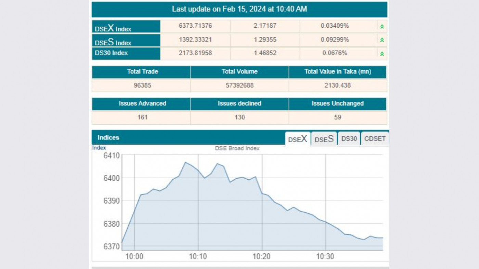Click the Issues Unchanged header

coord(338,104)
